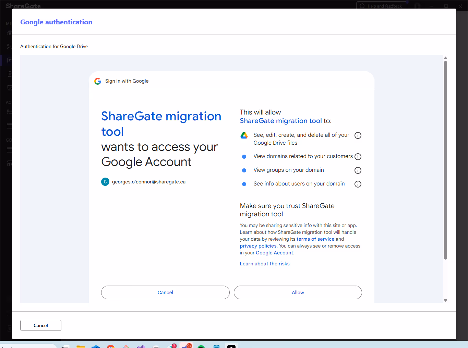Click View groups on your domain text
Image resolution: width=468 pixels, height=348 pixels.
[x=289, y=170]
